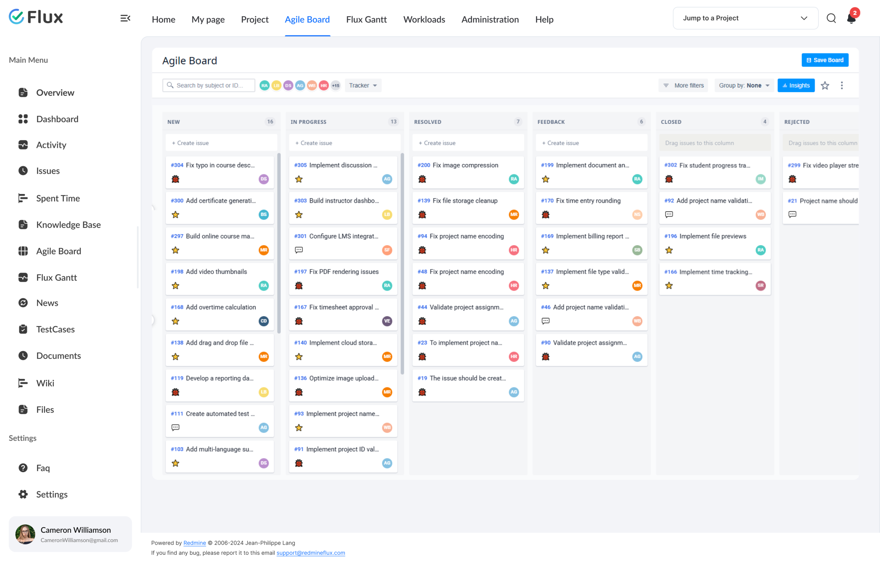880x563 pixels.
Task: Click the comment icon on issue #92
Action: pyautogui.click(x=669, y=215)
